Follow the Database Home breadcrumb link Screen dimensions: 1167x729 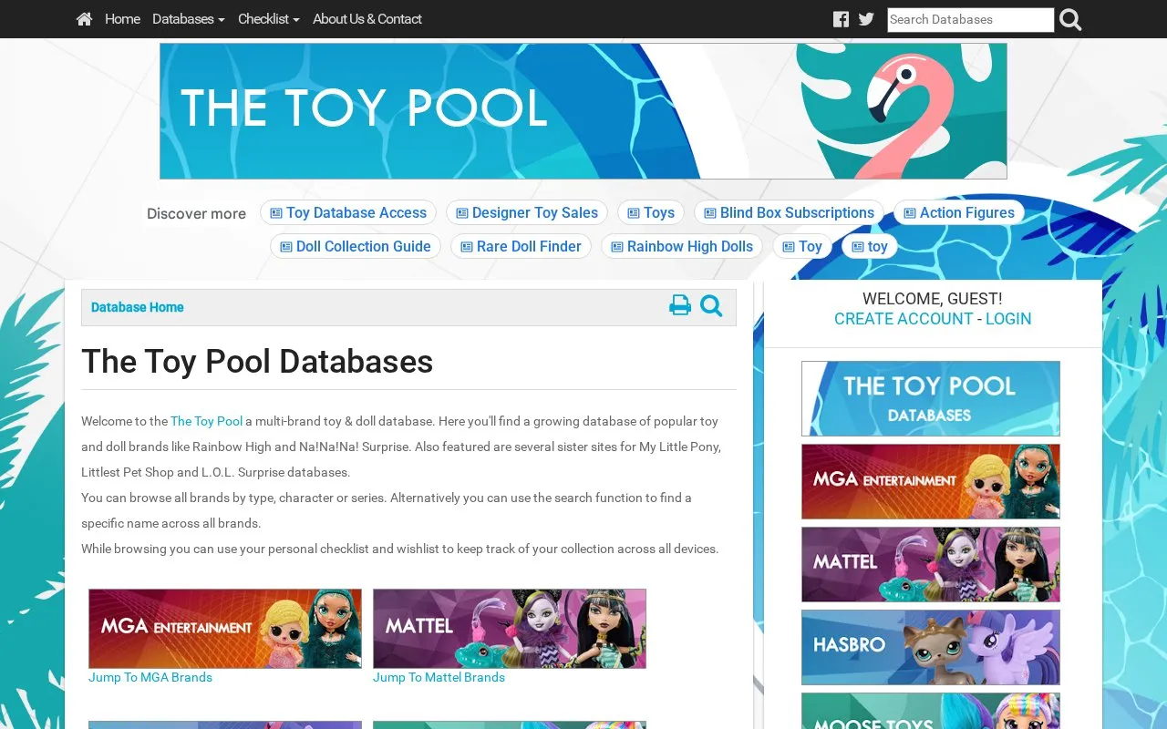[x=138, y=307]
